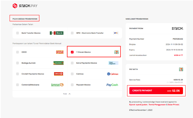Click the 7-Eleven icon under Pay With
193x118 pixels.
[181, 69]
